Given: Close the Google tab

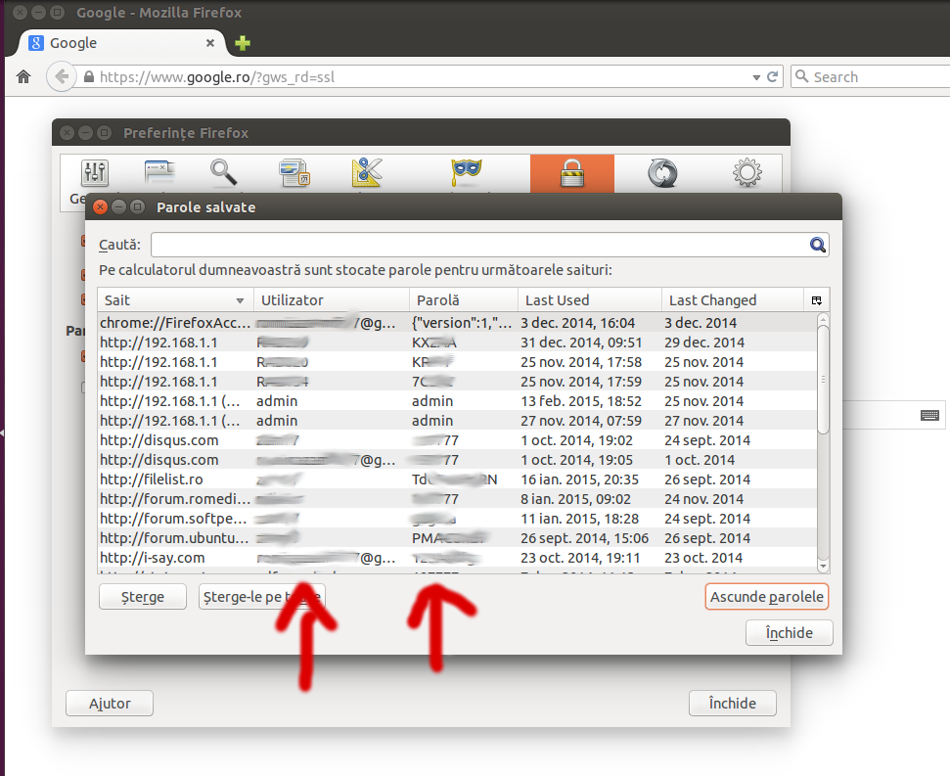Looking at the screenshot, I should (210, 43).
